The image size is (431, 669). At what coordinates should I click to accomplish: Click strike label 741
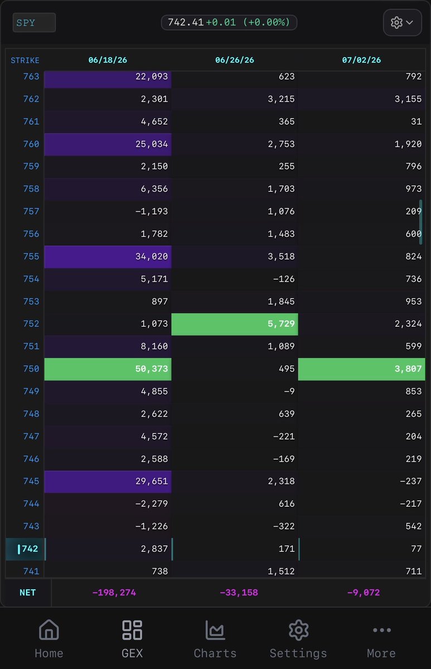click(x=31, y=571)
